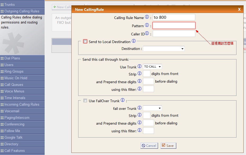Click the Caller ID input field
Screen dimensions: 246x155
point(174,34)
